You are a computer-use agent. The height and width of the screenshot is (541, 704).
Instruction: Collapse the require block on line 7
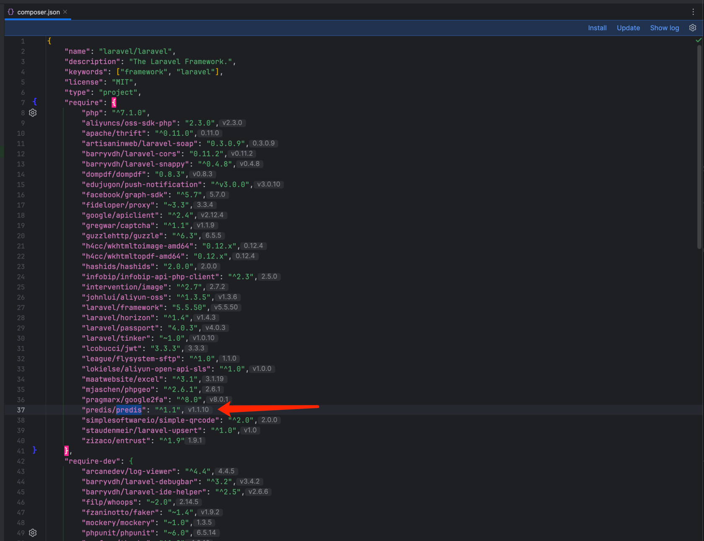[35, 102]
